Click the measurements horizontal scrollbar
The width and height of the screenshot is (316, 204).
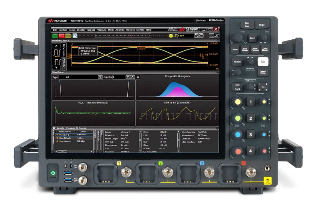click(74, 151)
